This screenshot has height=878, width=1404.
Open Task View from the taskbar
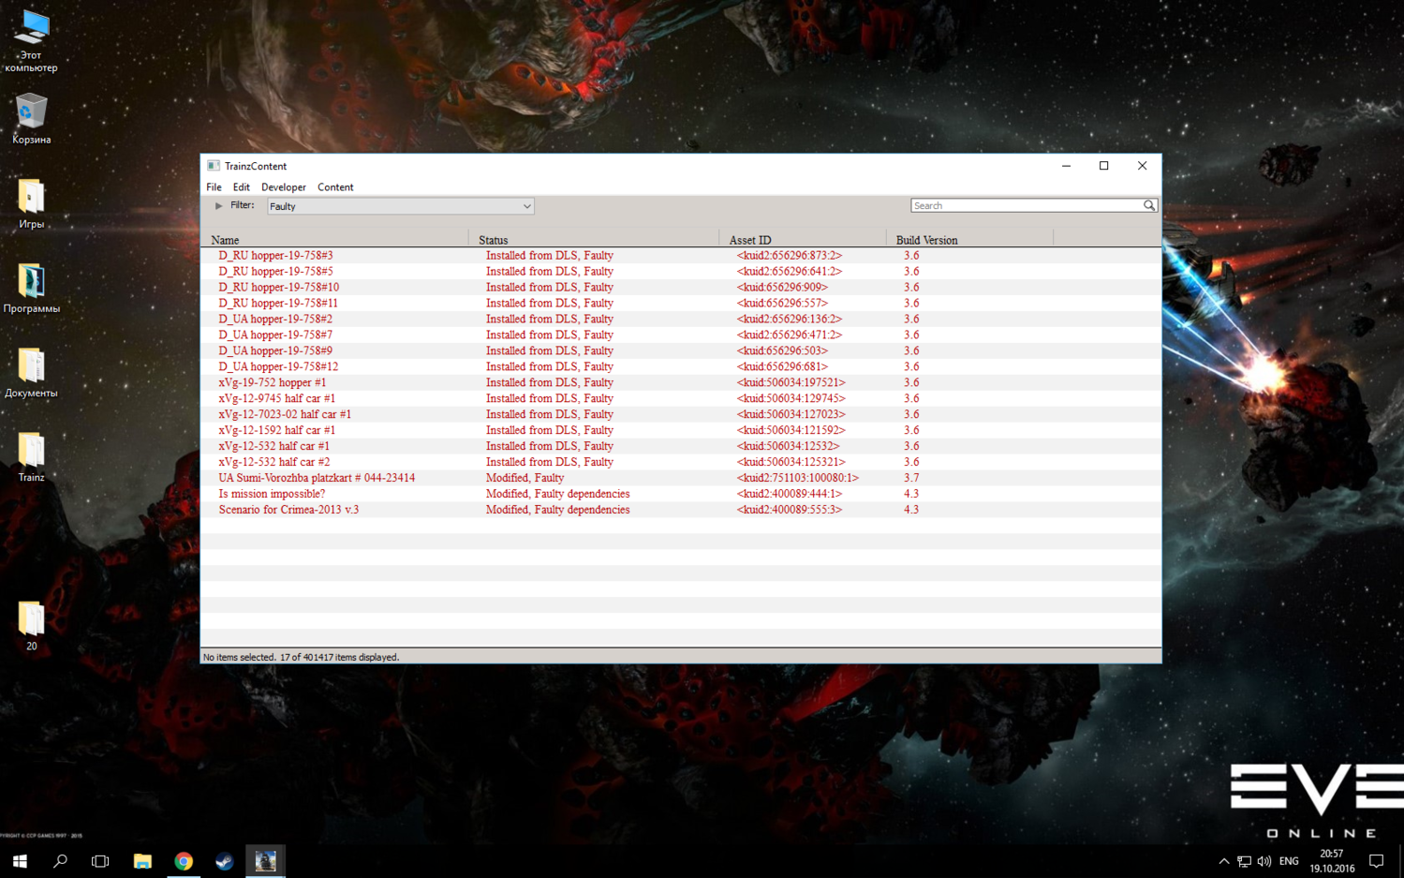100,861
